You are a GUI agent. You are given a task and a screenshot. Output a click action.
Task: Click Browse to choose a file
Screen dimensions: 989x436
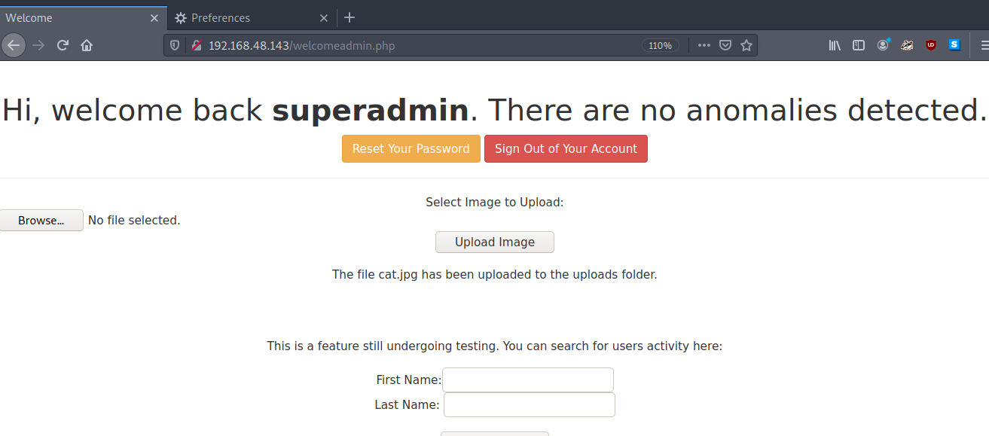point(41,221)
